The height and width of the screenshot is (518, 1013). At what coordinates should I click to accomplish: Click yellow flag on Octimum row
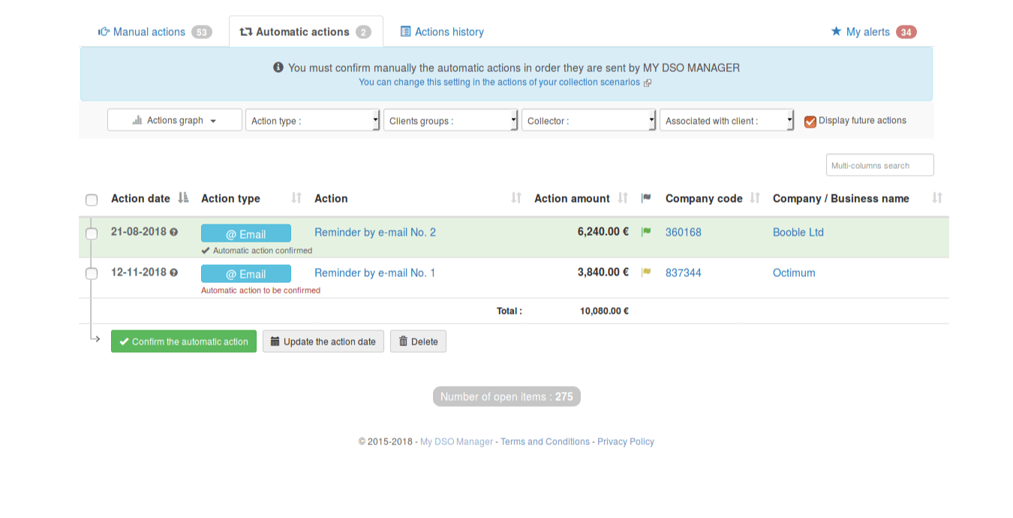[x=645, y=273]
